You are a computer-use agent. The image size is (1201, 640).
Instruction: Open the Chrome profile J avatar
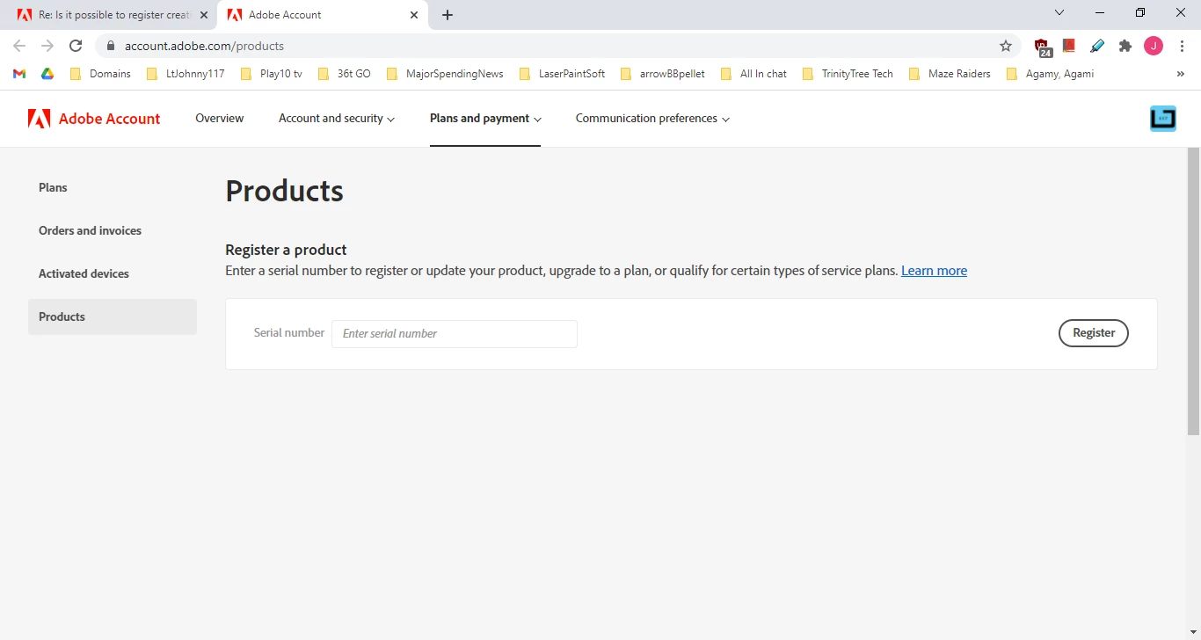pyautogui.click(x=1154, y=46)
